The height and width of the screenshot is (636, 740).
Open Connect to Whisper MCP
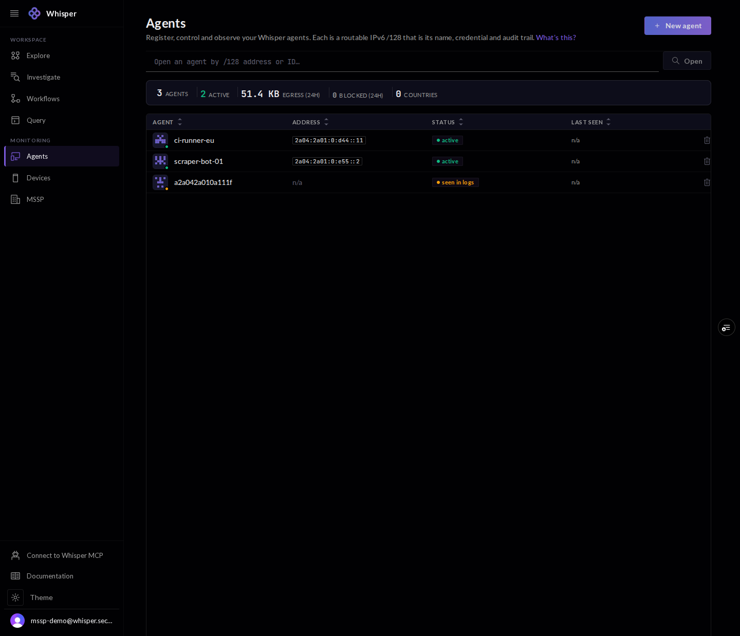pos(62,555)
